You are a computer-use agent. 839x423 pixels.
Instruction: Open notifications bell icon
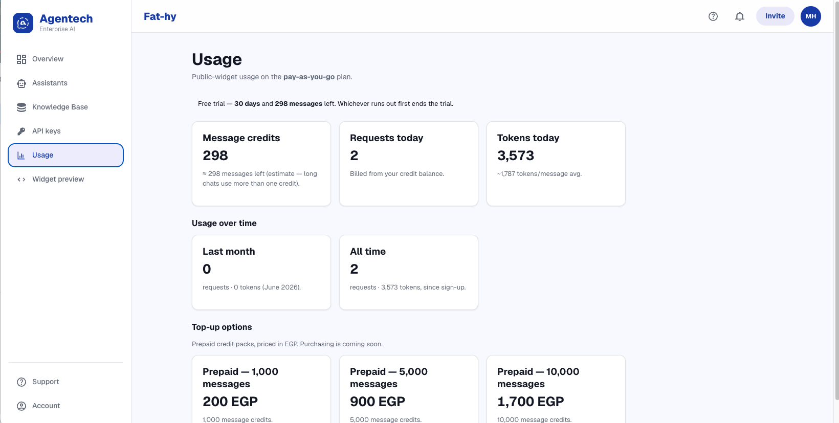[740, 16]
